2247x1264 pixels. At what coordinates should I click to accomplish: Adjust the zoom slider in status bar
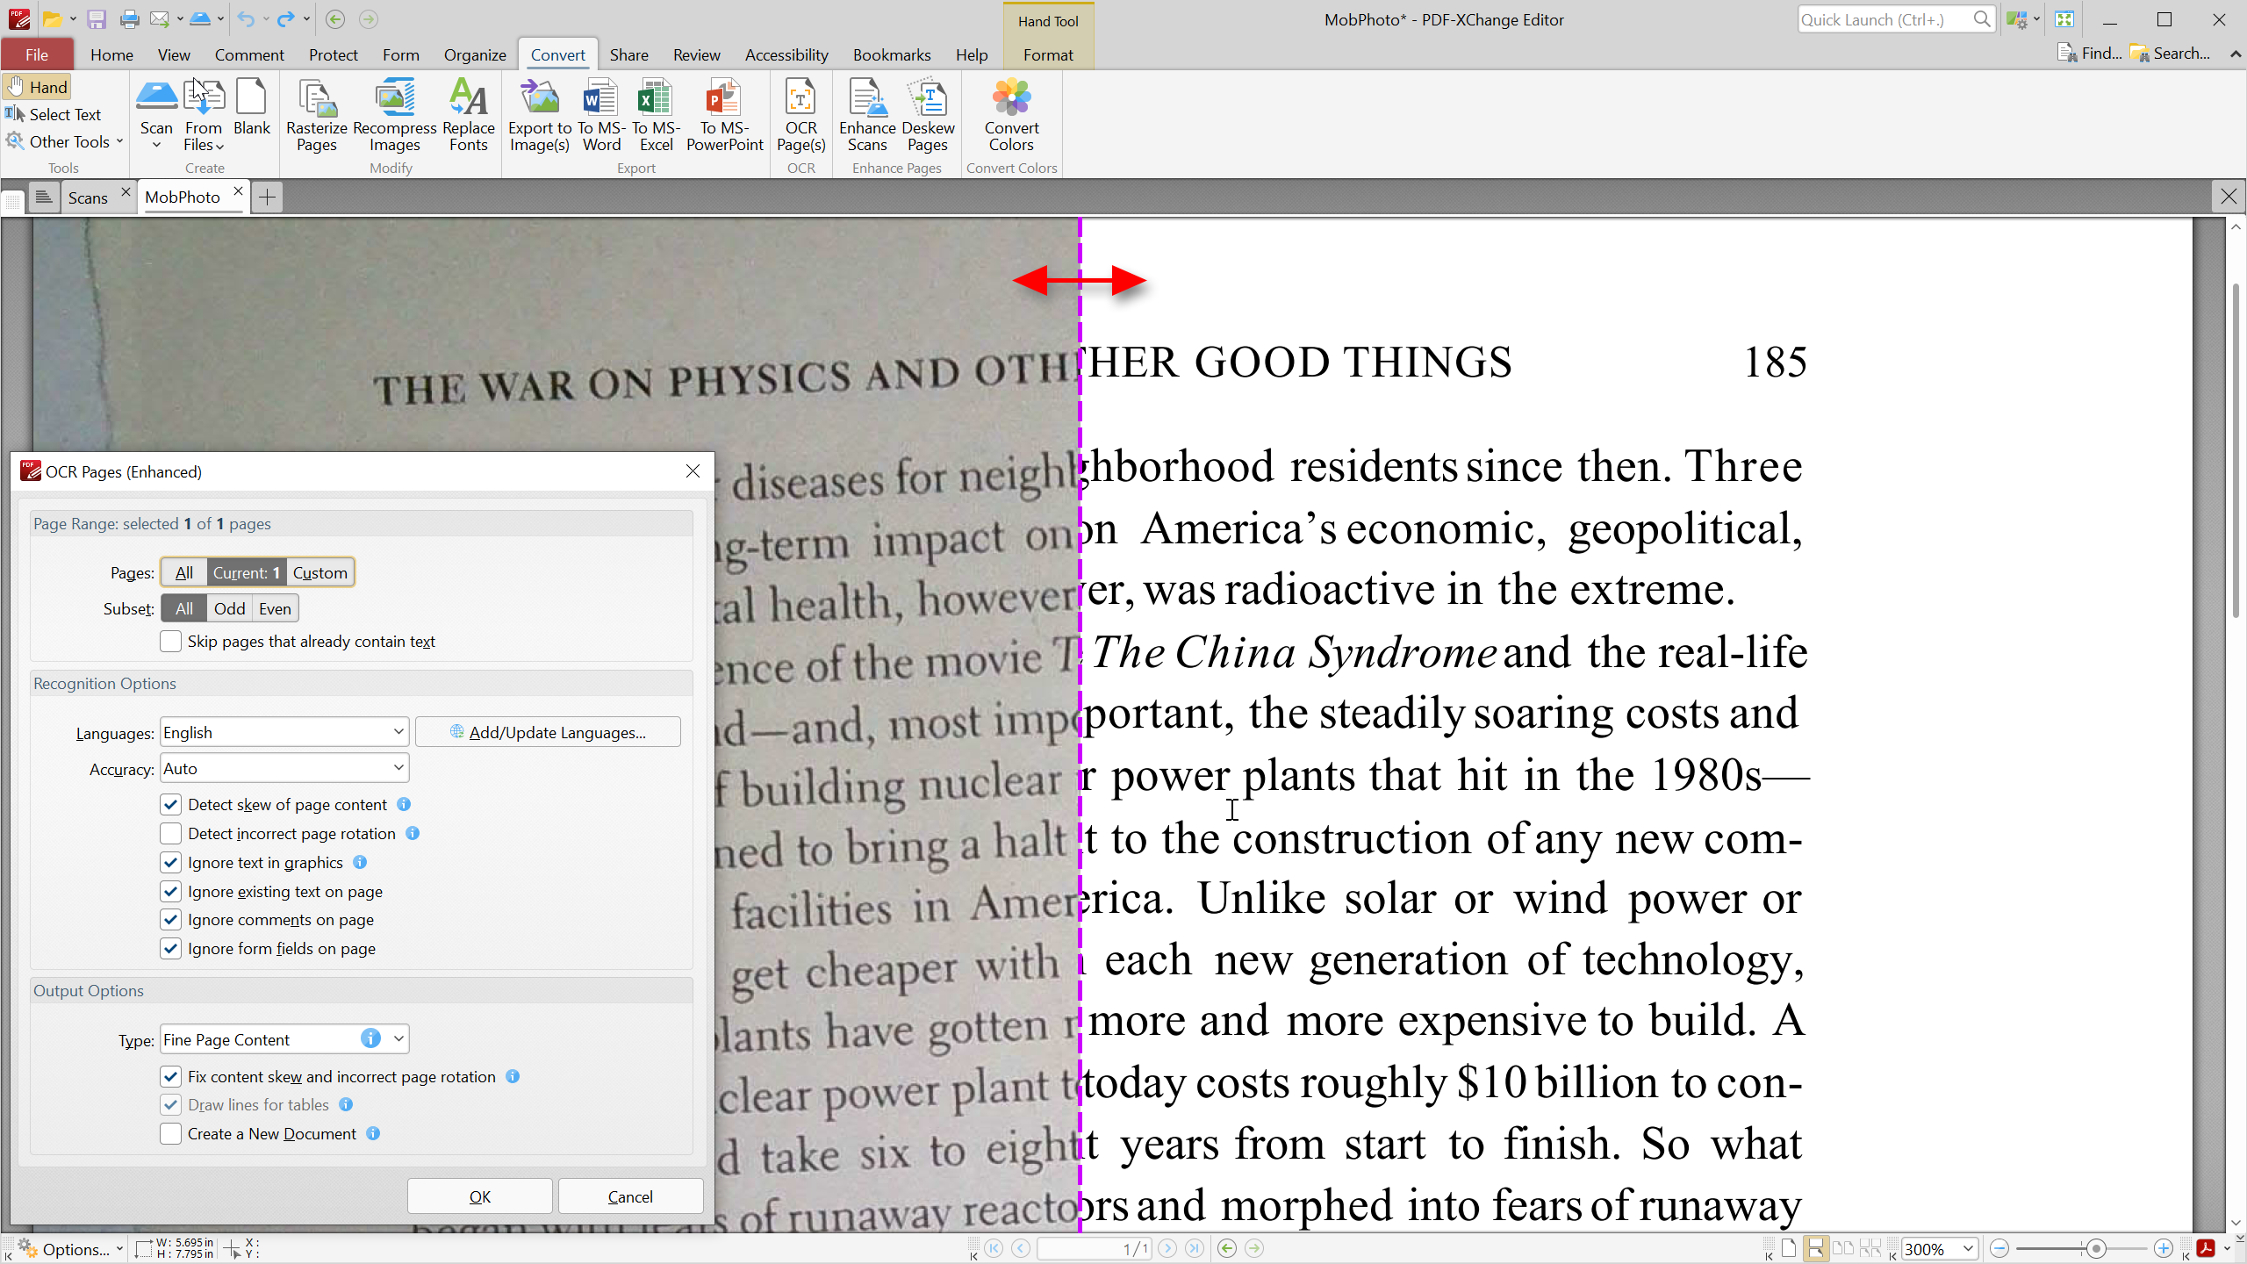(2096, 1248)
